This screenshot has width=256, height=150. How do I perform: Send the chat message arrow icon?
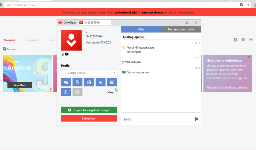(197, 119)
